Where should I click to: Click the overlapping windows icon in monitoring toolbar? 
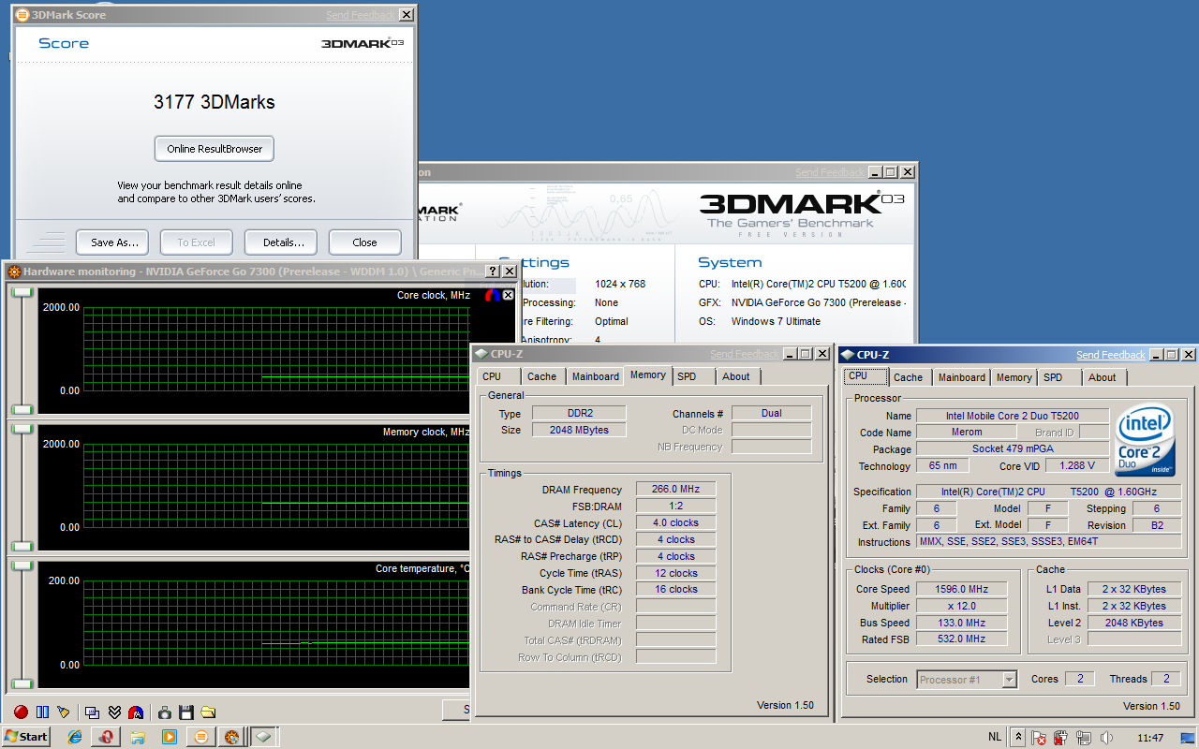(x=93, y=712)
